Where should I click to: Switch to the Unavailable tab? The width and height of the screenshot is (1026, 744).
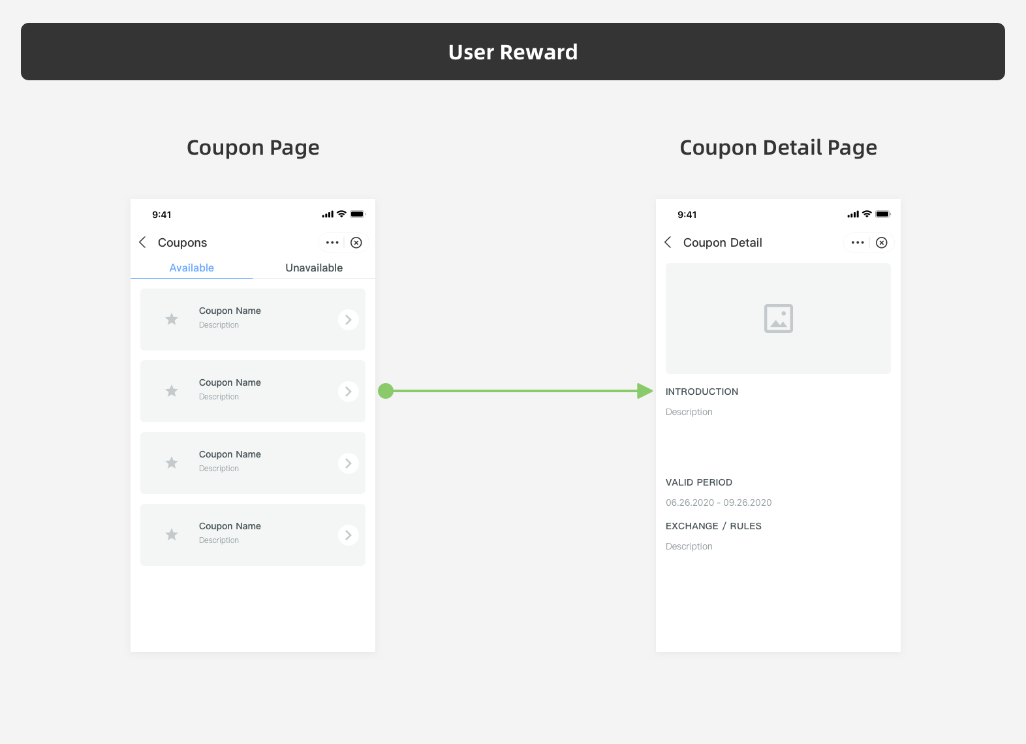(314, 268)
